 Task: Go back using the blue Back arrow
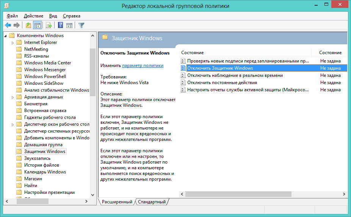8,25
